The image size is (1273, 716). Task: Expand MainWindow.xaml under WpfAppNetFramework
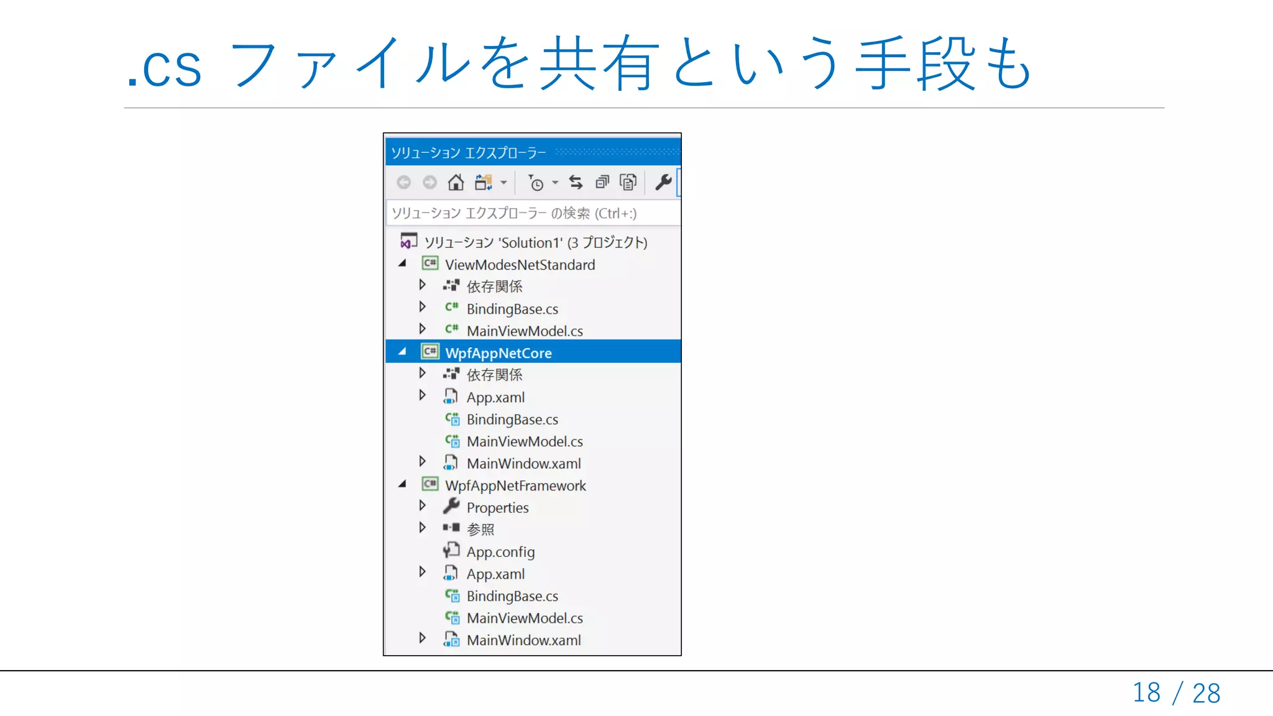coord(423,638)
